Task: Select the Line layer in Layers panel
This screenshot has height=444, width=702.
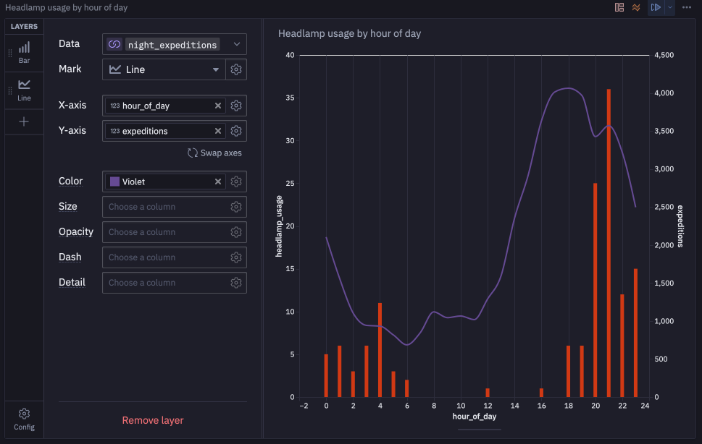Action: pos(24,90)
